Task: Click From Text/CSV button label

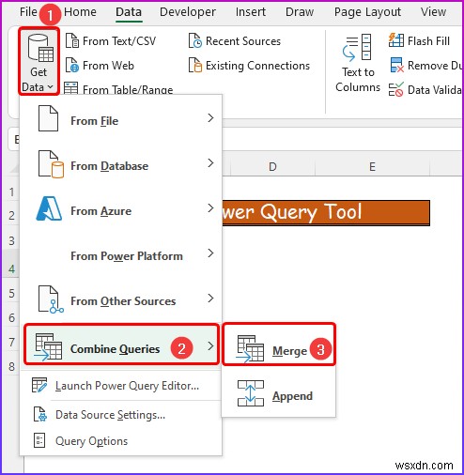Action: [119, 41]
